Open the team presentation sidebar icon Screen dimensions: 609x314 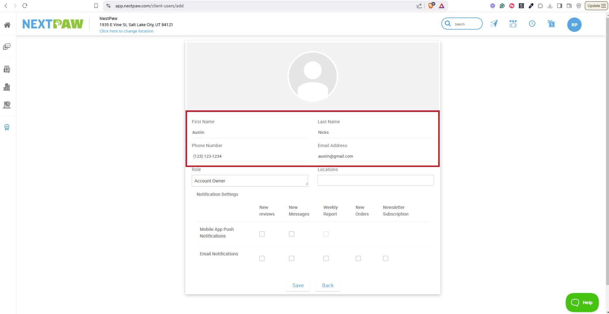(7, 105)
